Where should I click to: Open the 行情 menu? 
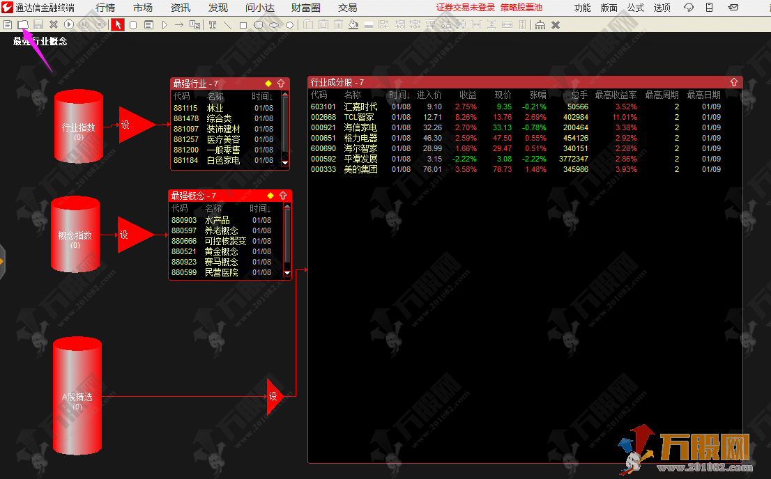pos(105,8)
